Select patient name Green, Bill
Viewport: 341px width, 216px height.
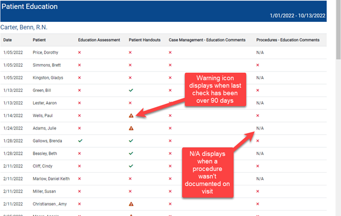point(42,90)
